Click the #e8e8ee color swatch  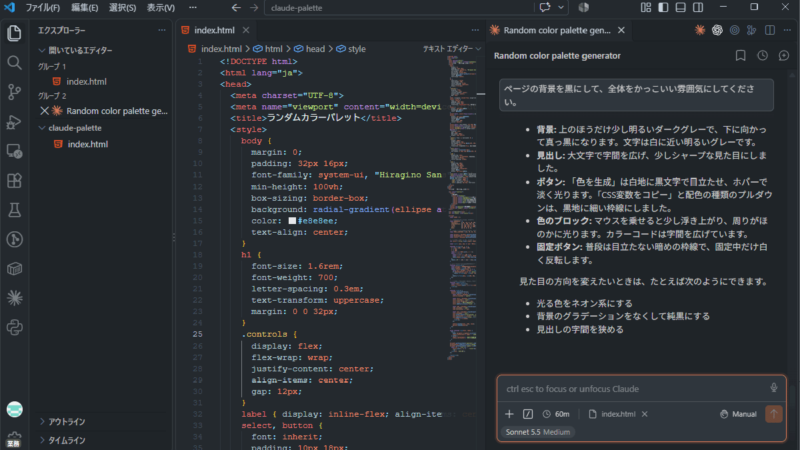coord(292,221)
